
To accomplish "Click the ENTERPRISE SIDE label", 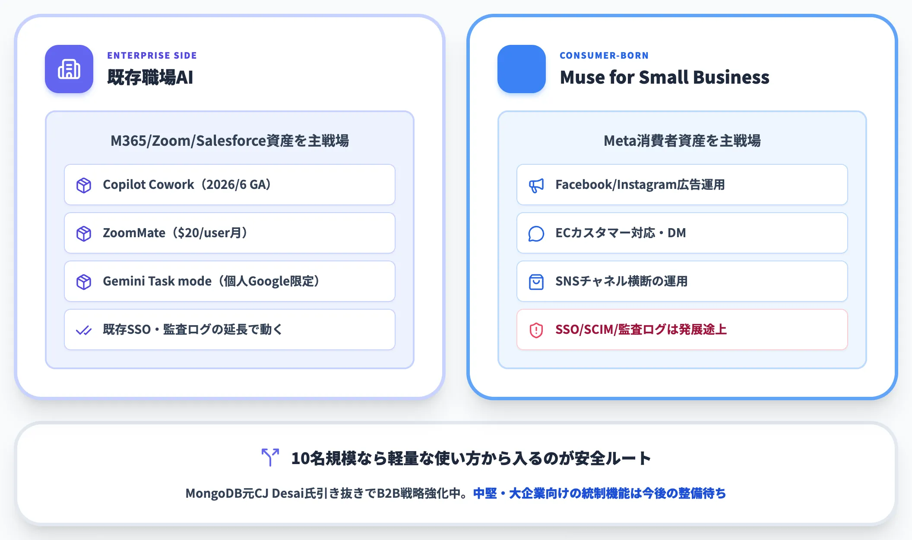I will tap(152, 55).
